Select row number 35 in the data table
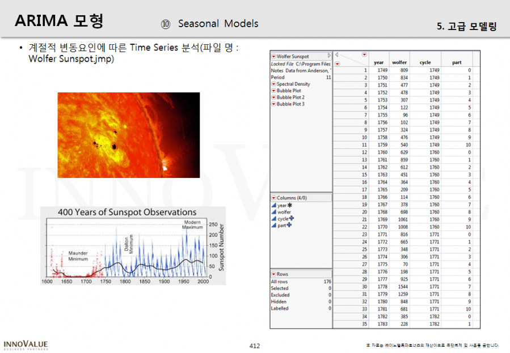Image resolution: width=510 pixels, height=353 pixels. point(351,324)
